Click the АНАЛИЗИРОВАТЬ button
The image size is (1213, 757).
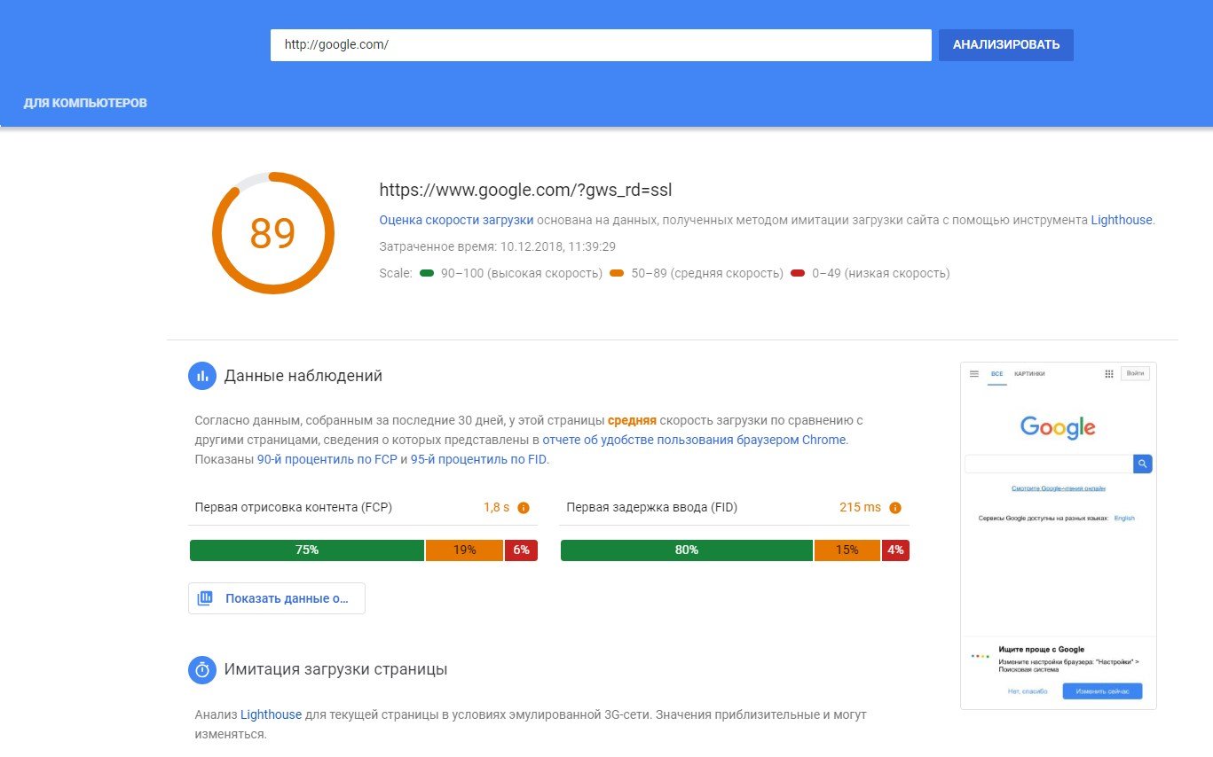tap(1006, 45)
